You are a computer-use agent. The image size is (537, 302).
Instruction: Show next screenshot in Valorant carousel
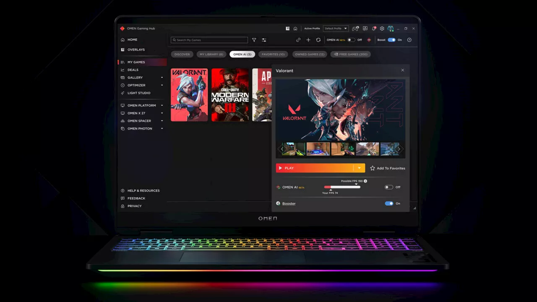pos(399,149)
